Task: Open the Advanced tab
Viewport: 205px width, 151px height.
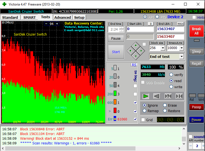Action: (63, 17)
